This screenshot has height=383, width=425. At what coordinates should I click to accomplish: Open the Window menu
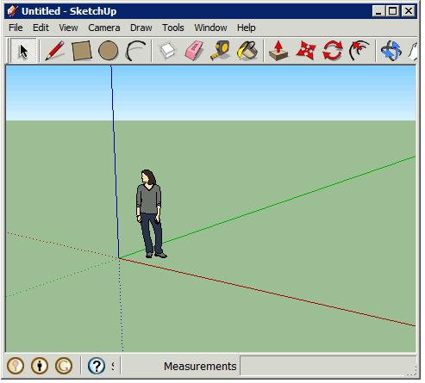pyautogui.click(x=210, y=28)
